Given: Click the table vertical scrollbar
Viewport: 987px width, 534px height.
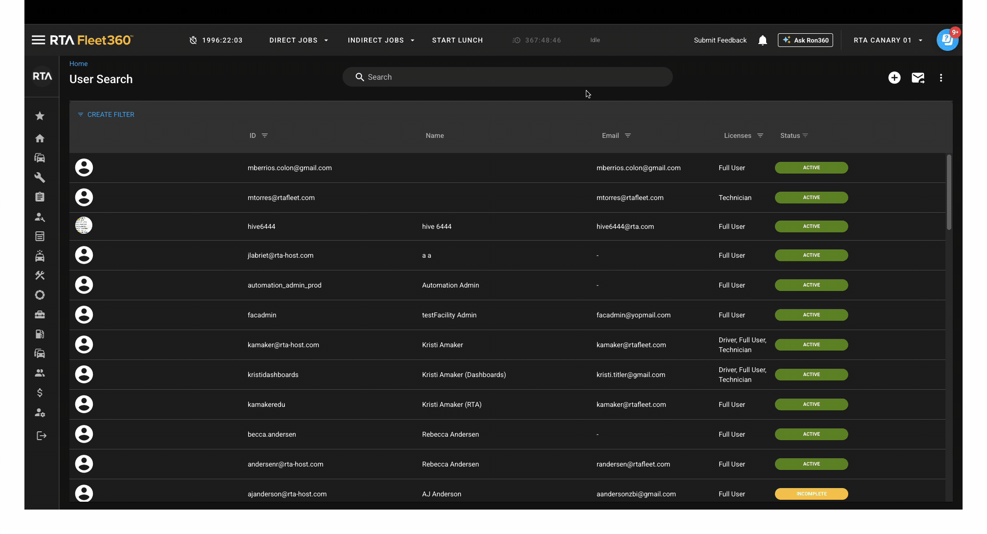Looking at the screenshot, I should tap(949, 192).
